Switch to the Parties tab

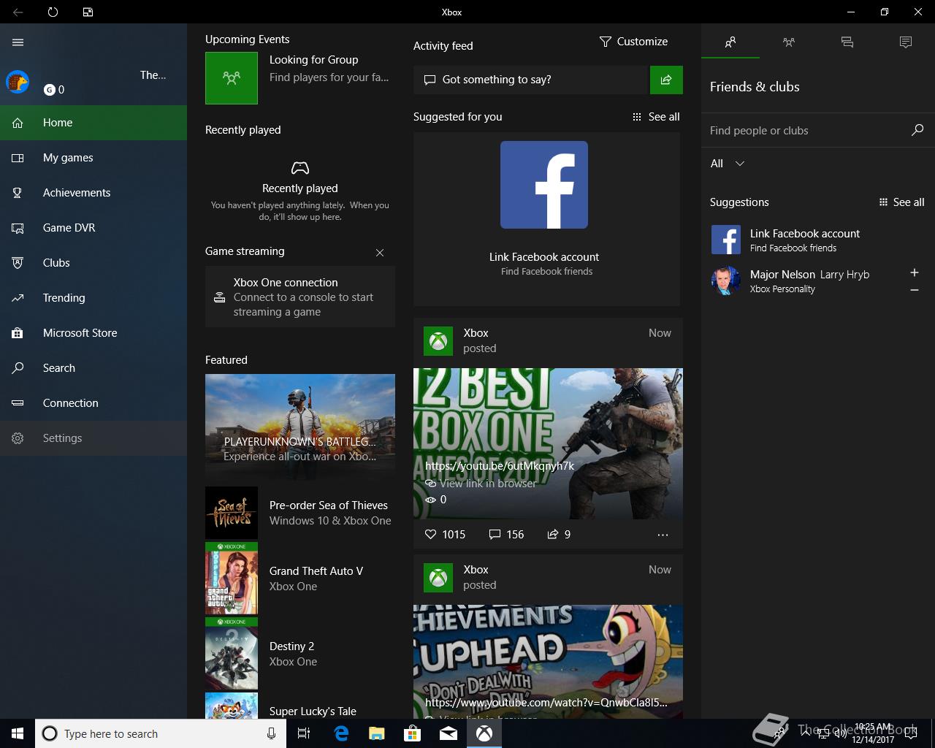pyautogui.click(x=789, y=42)
